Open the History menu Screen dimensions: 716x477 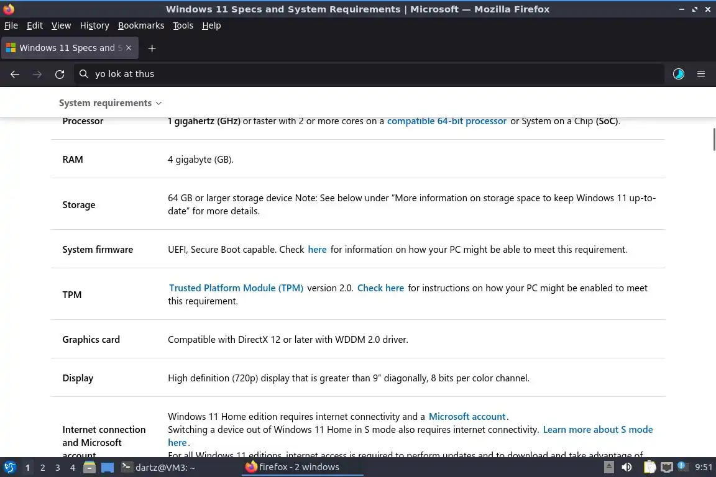[x=94, y=25]
